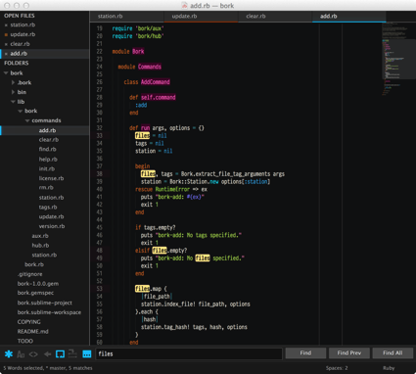416x374 pixels.
Task: Click the Find button
Action: [x=305, y=353]
